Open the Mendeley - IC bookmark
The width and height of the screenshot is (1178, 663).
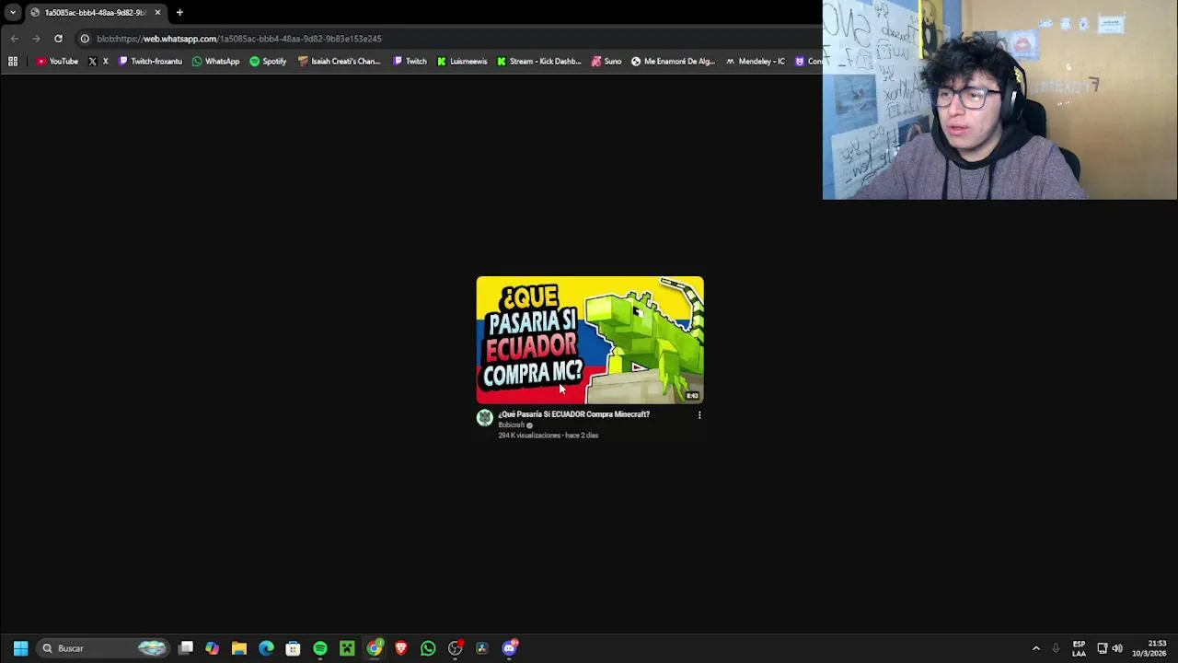click(755, 62)
